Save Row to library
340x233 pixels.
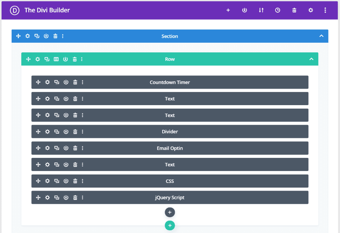coord(65,59)
